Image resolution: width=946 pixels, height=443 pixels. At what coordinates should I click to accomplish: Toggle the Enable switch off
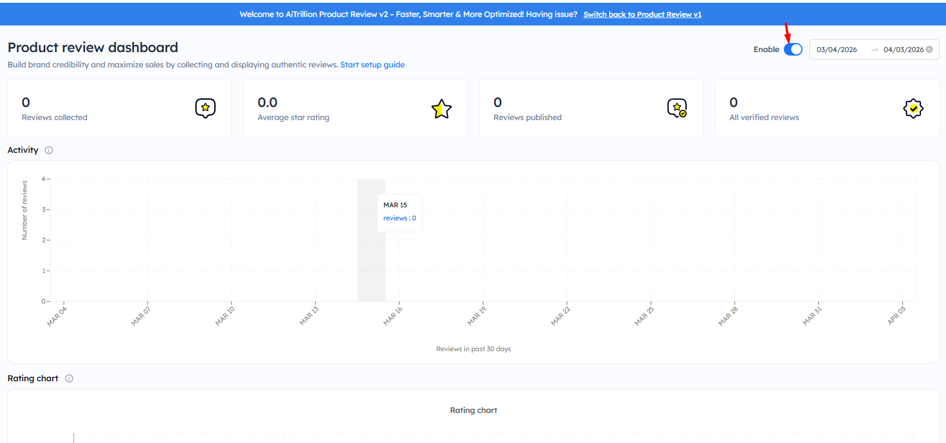pos(793,49)
